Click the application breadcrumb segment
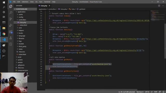 (43, 9)
